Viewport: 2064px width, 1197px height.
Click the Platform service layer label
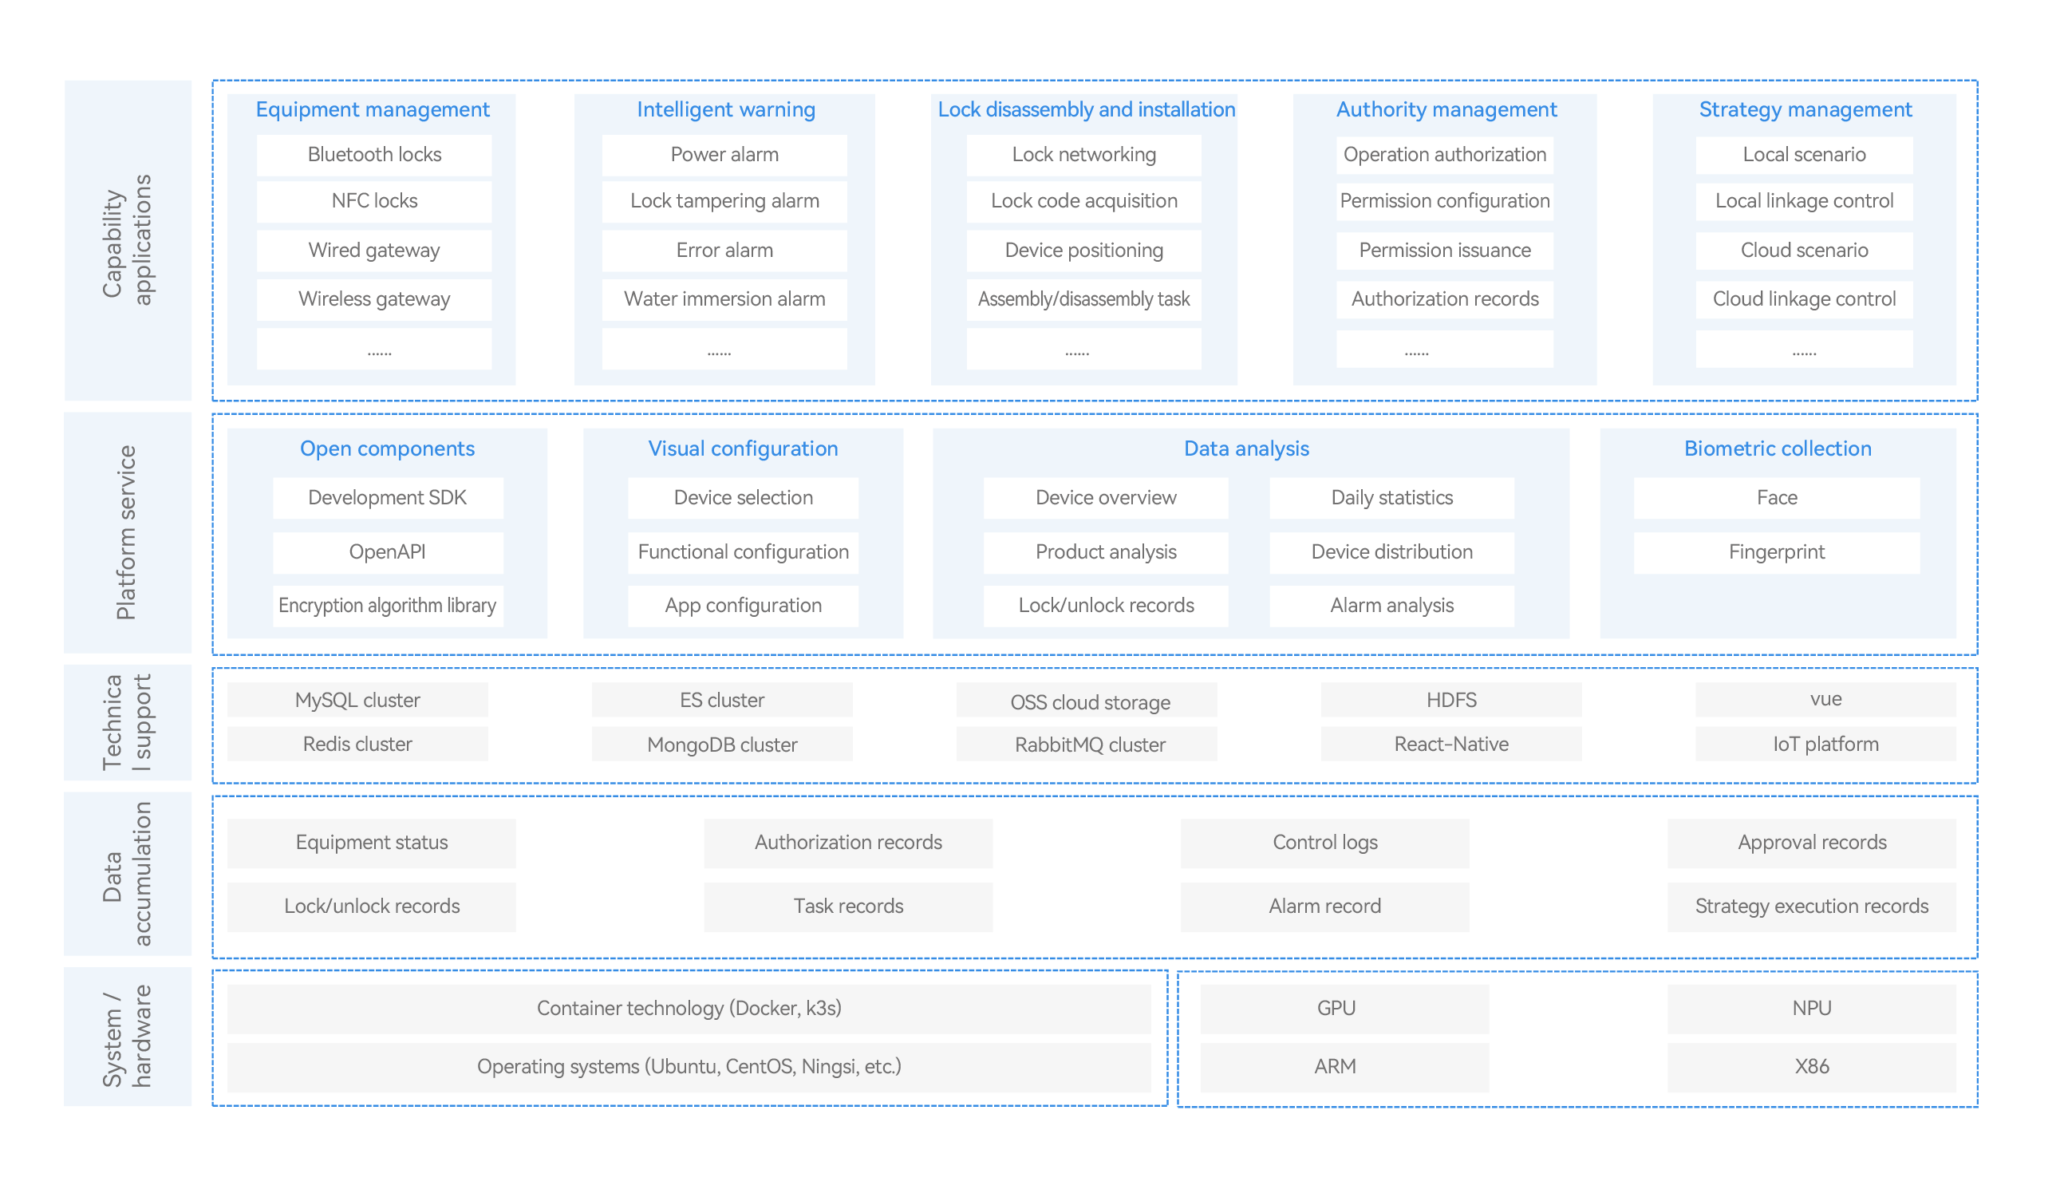click(x=126, y=532)
